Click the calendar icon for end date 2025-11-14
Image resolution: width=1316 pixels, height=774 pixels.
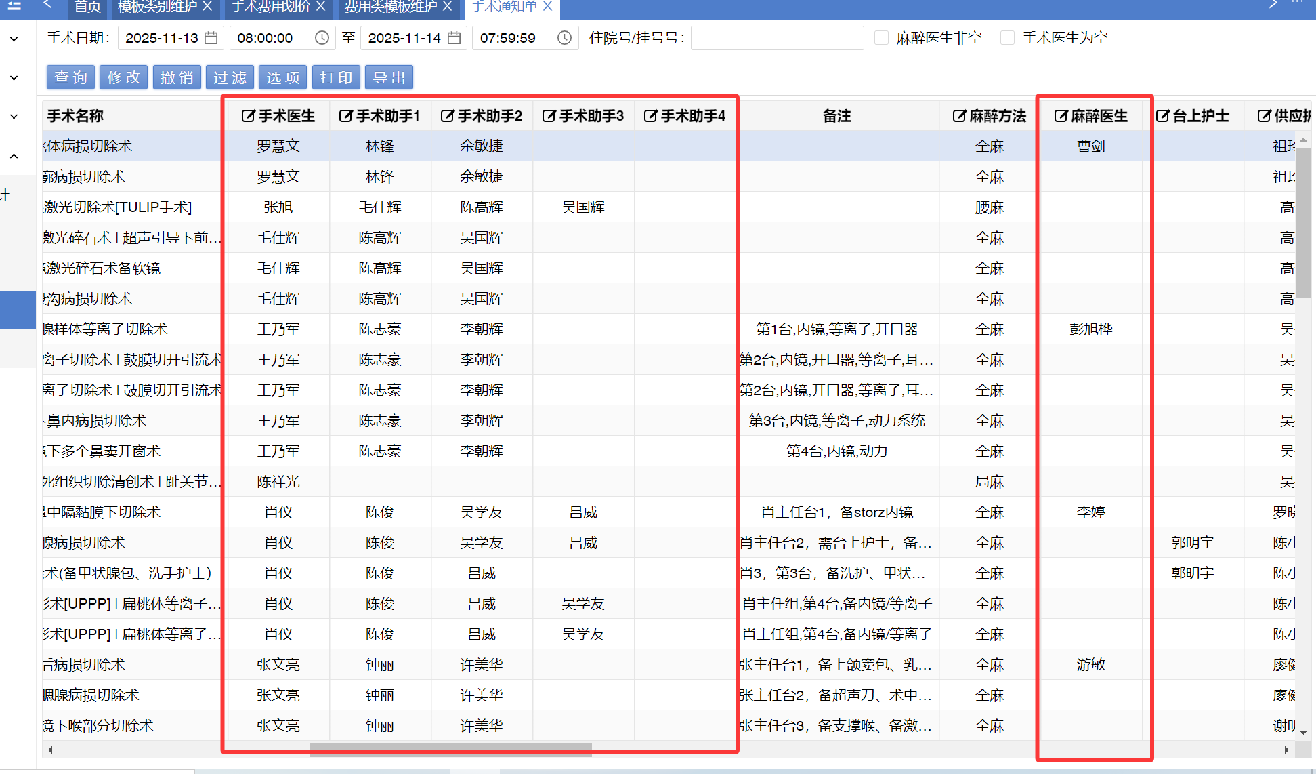[454, 38]
